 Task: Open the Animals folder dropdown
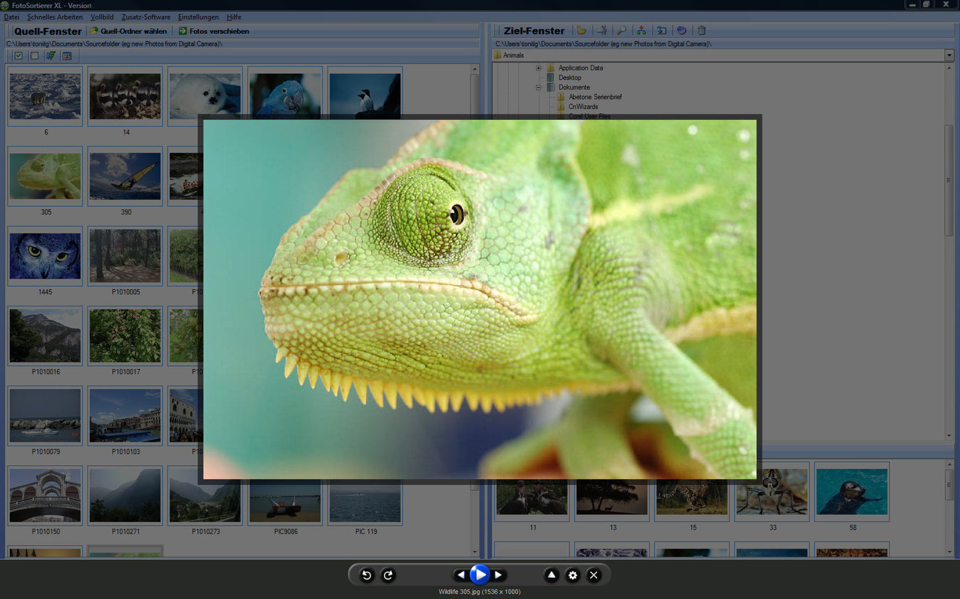point(949,56)
